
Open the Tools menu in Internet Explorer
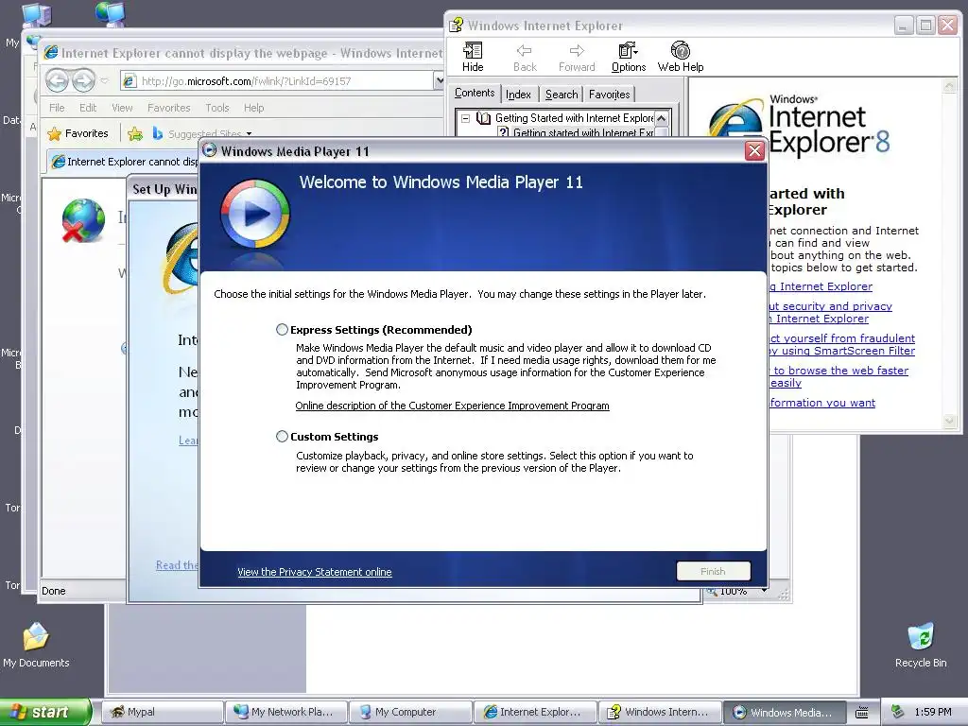(217, 108)
